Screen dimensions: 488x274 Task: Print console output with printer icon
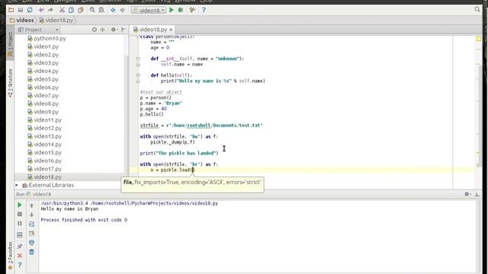pyautogui.click(x=31, y=243)
